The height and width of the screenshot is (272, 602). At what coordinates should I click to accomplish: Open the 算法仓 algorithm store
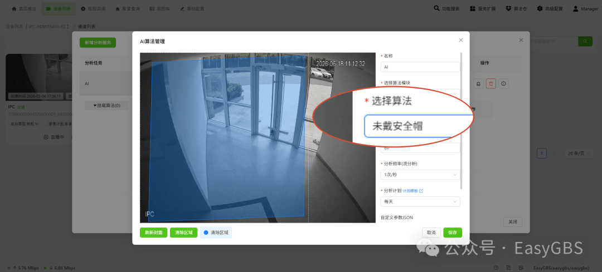(516, 8)
